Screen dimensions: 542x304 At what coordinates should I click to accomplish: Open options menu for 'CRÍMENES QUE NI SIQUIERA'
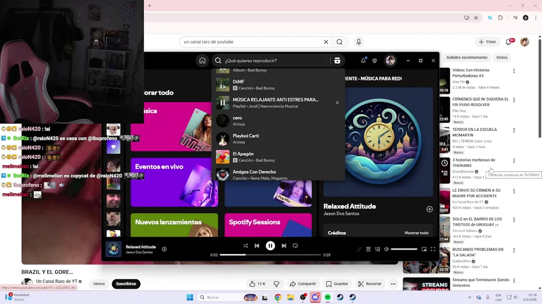[x=514, y=100]
